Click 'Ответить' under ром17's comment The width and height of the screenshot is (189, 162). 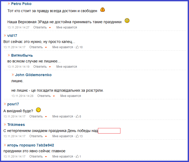coord(36,116)
